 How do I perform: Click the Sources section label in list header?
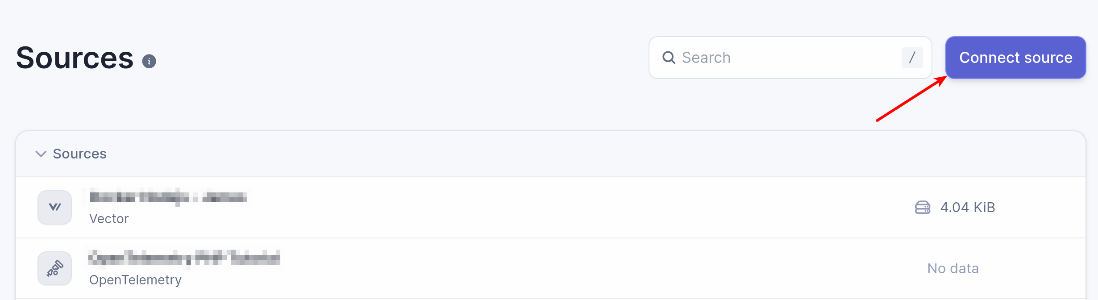[x=79, y=154]
